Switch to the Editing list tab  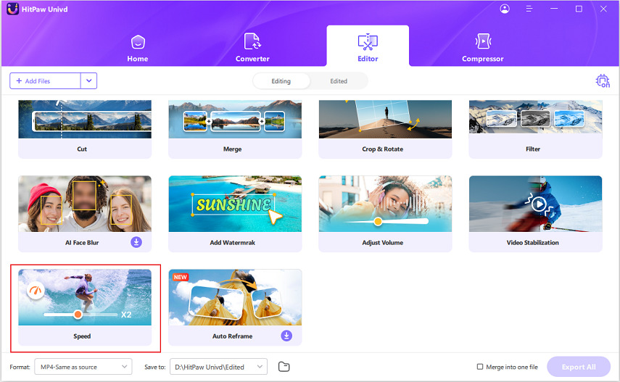(281, 81)
